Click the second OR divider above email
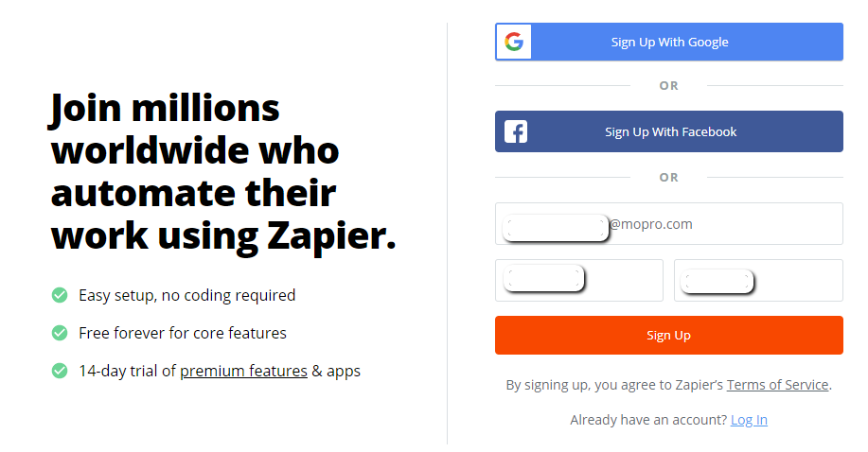 click(x=668, y=178)
